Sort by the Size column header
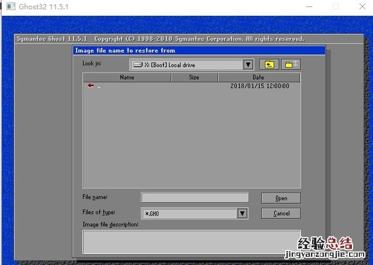Screen dimensions: 373x265 coord(194,78)
